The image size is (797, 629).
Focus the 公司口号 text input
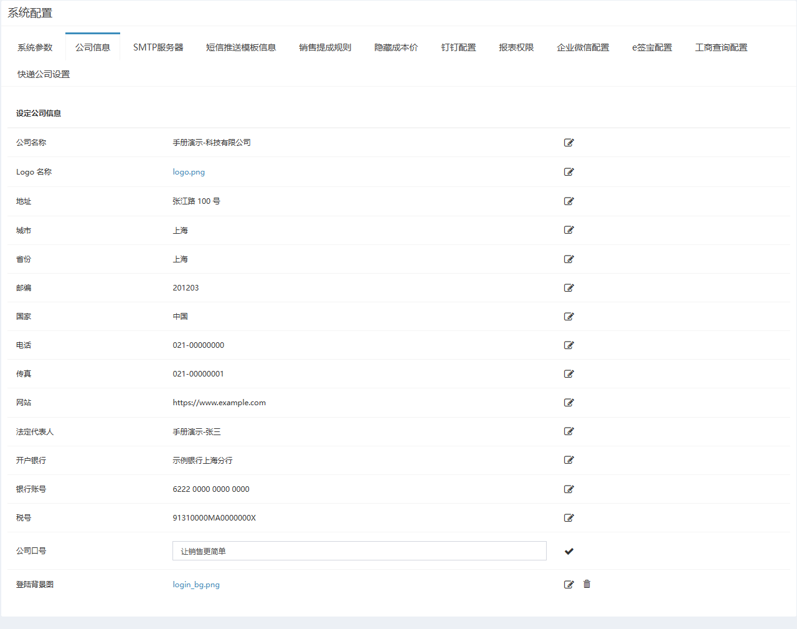coord(359,551)
